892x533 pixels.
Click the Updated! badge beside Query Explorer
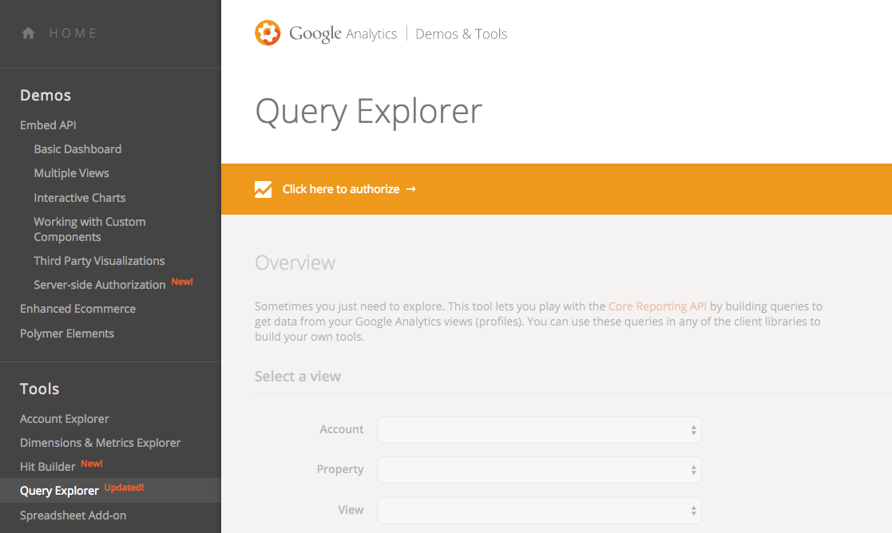(124, 488)
